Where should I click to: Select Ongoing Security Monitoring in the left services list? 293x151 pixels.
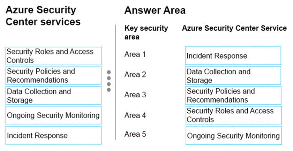(53, 115)
